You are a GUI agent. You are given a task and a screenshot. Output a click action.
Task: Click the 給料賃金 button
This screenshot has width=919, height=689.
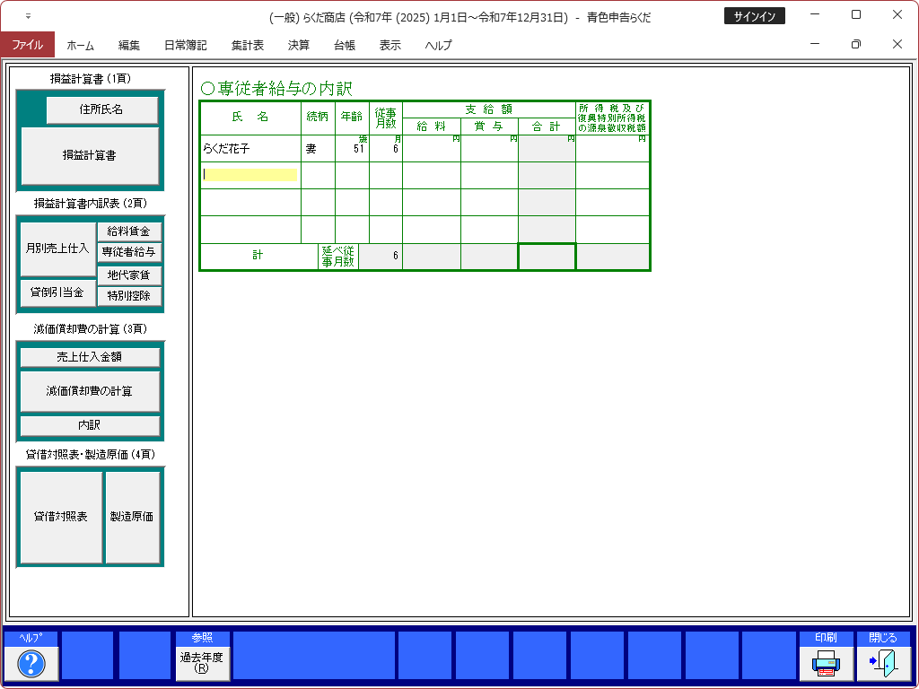click(x=129, y=231)
